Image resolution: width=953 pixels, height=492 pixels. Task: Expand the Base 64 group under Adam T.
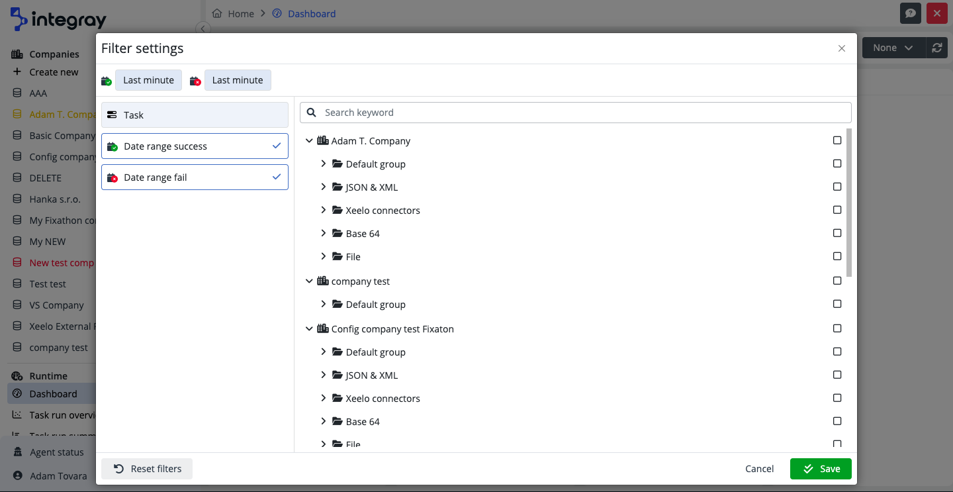324,233
